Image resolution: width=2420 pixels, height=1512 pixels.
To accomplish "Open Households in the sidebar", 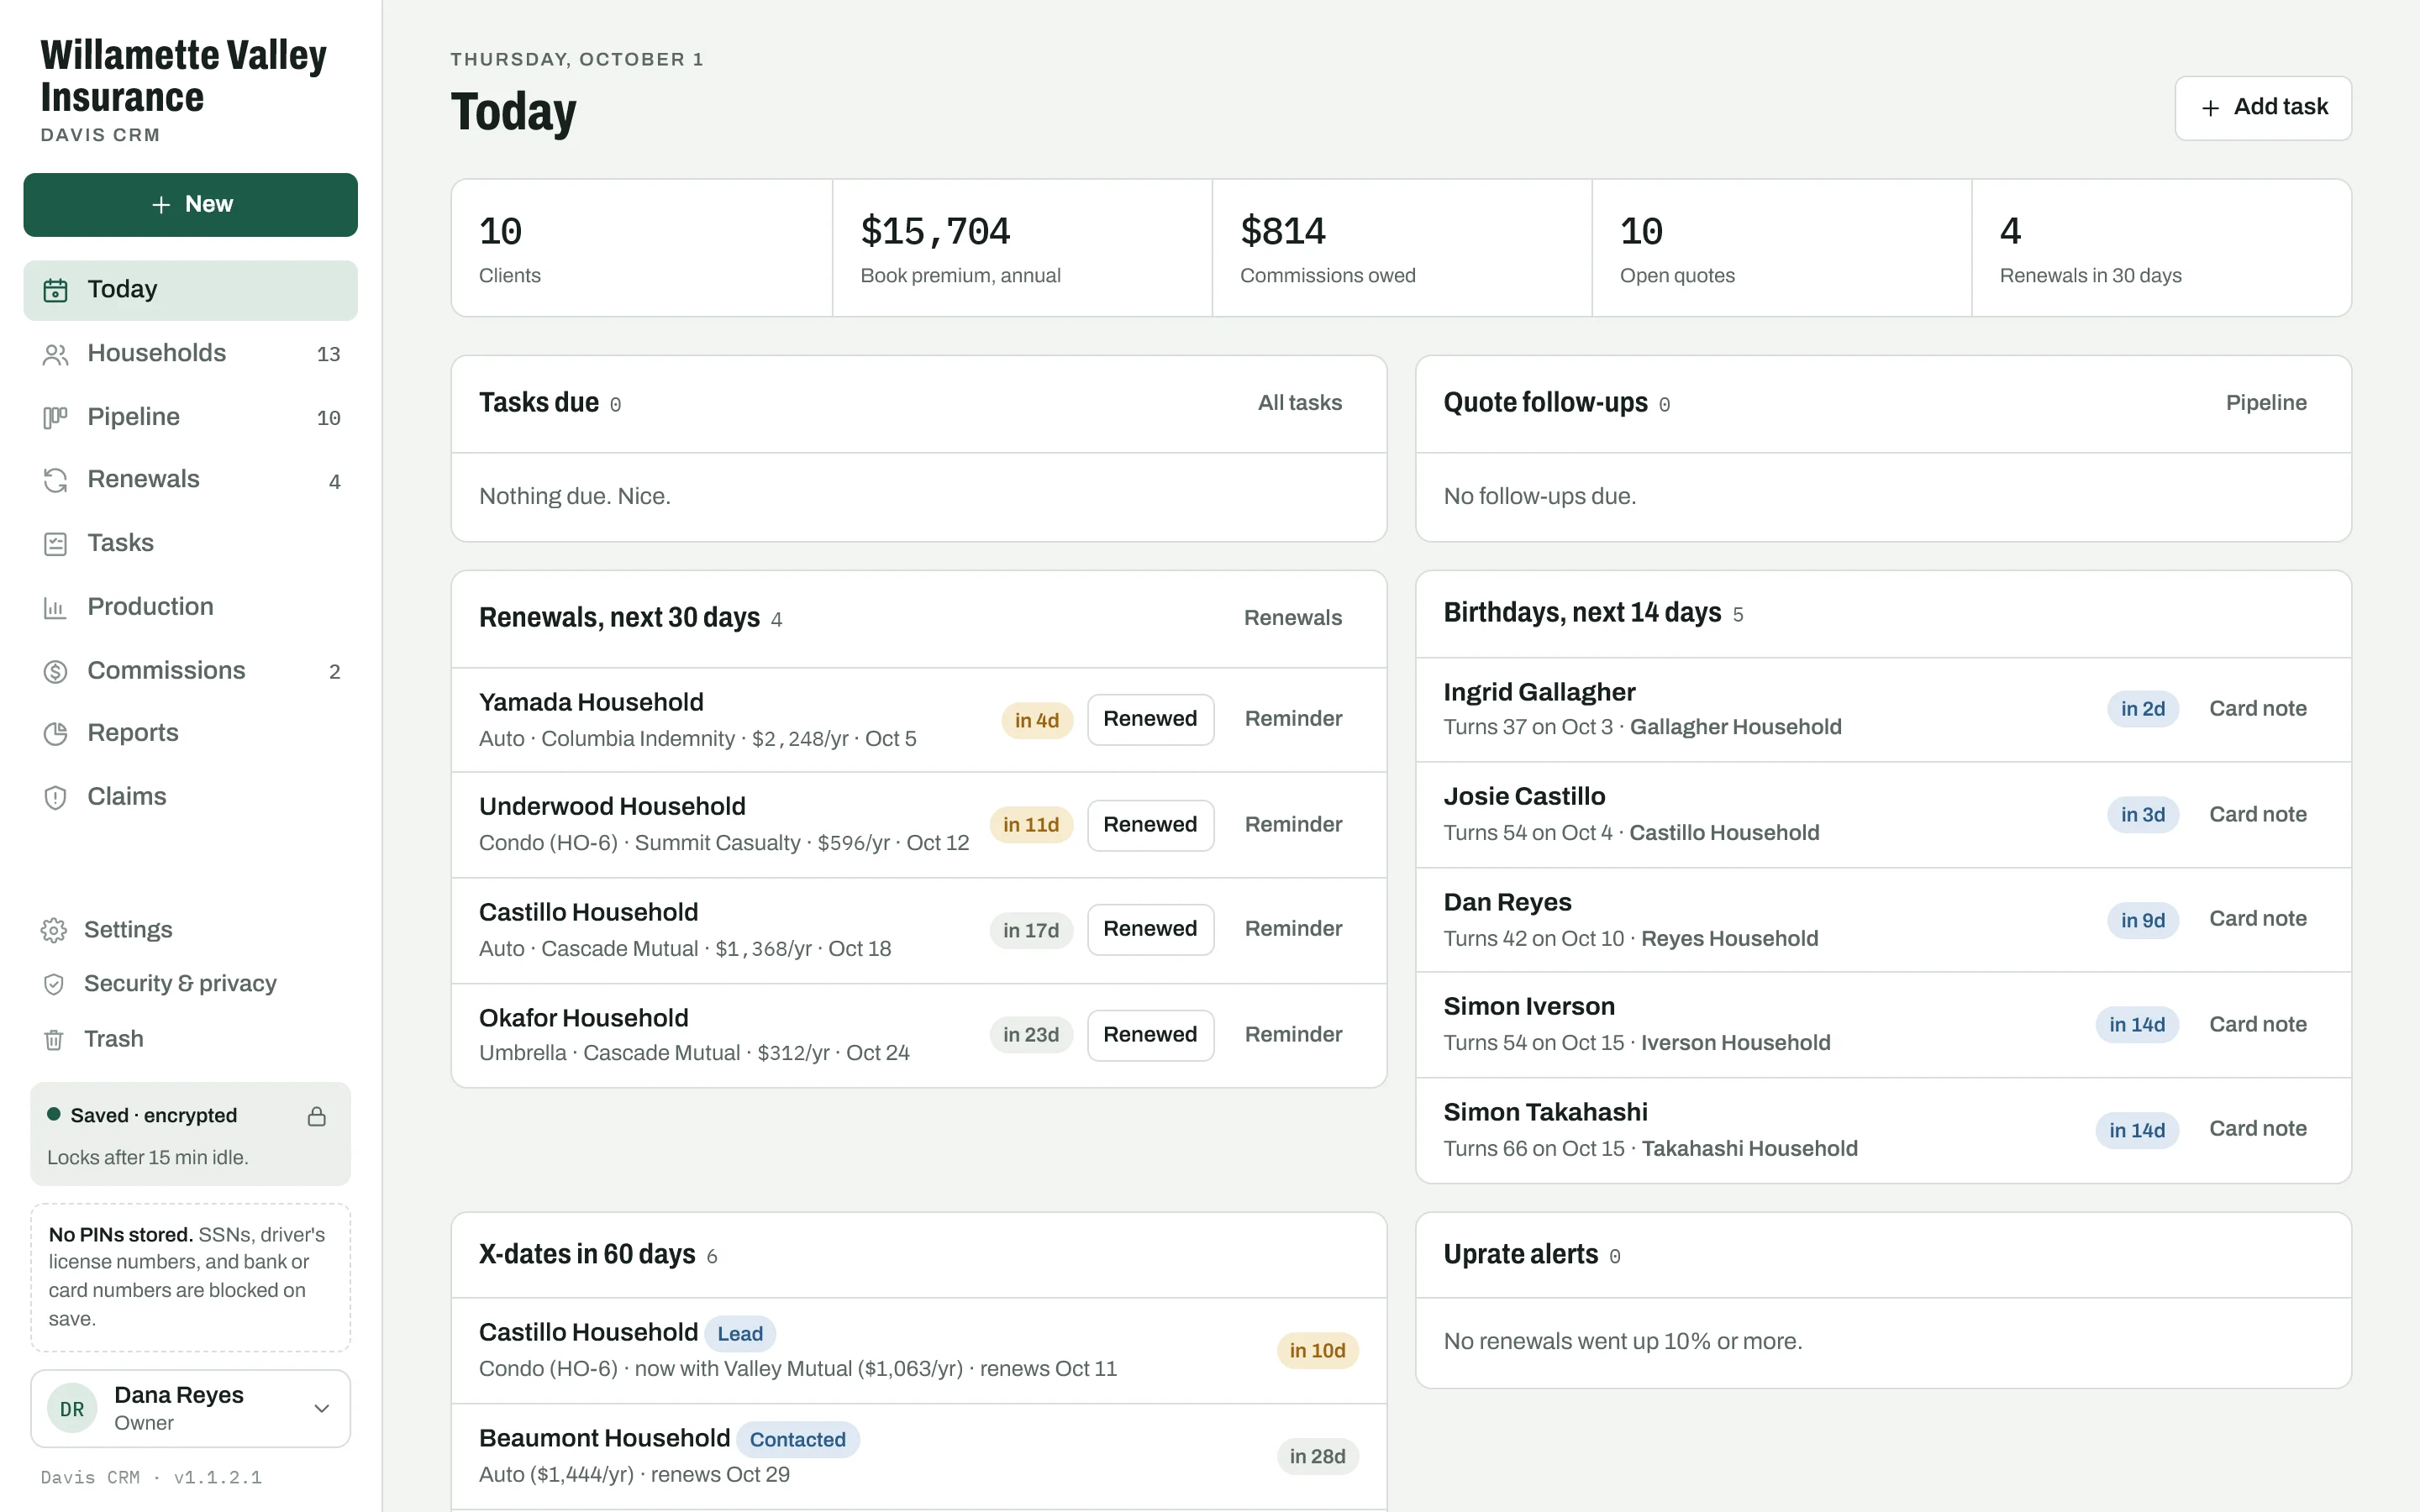I will point(190,354).
